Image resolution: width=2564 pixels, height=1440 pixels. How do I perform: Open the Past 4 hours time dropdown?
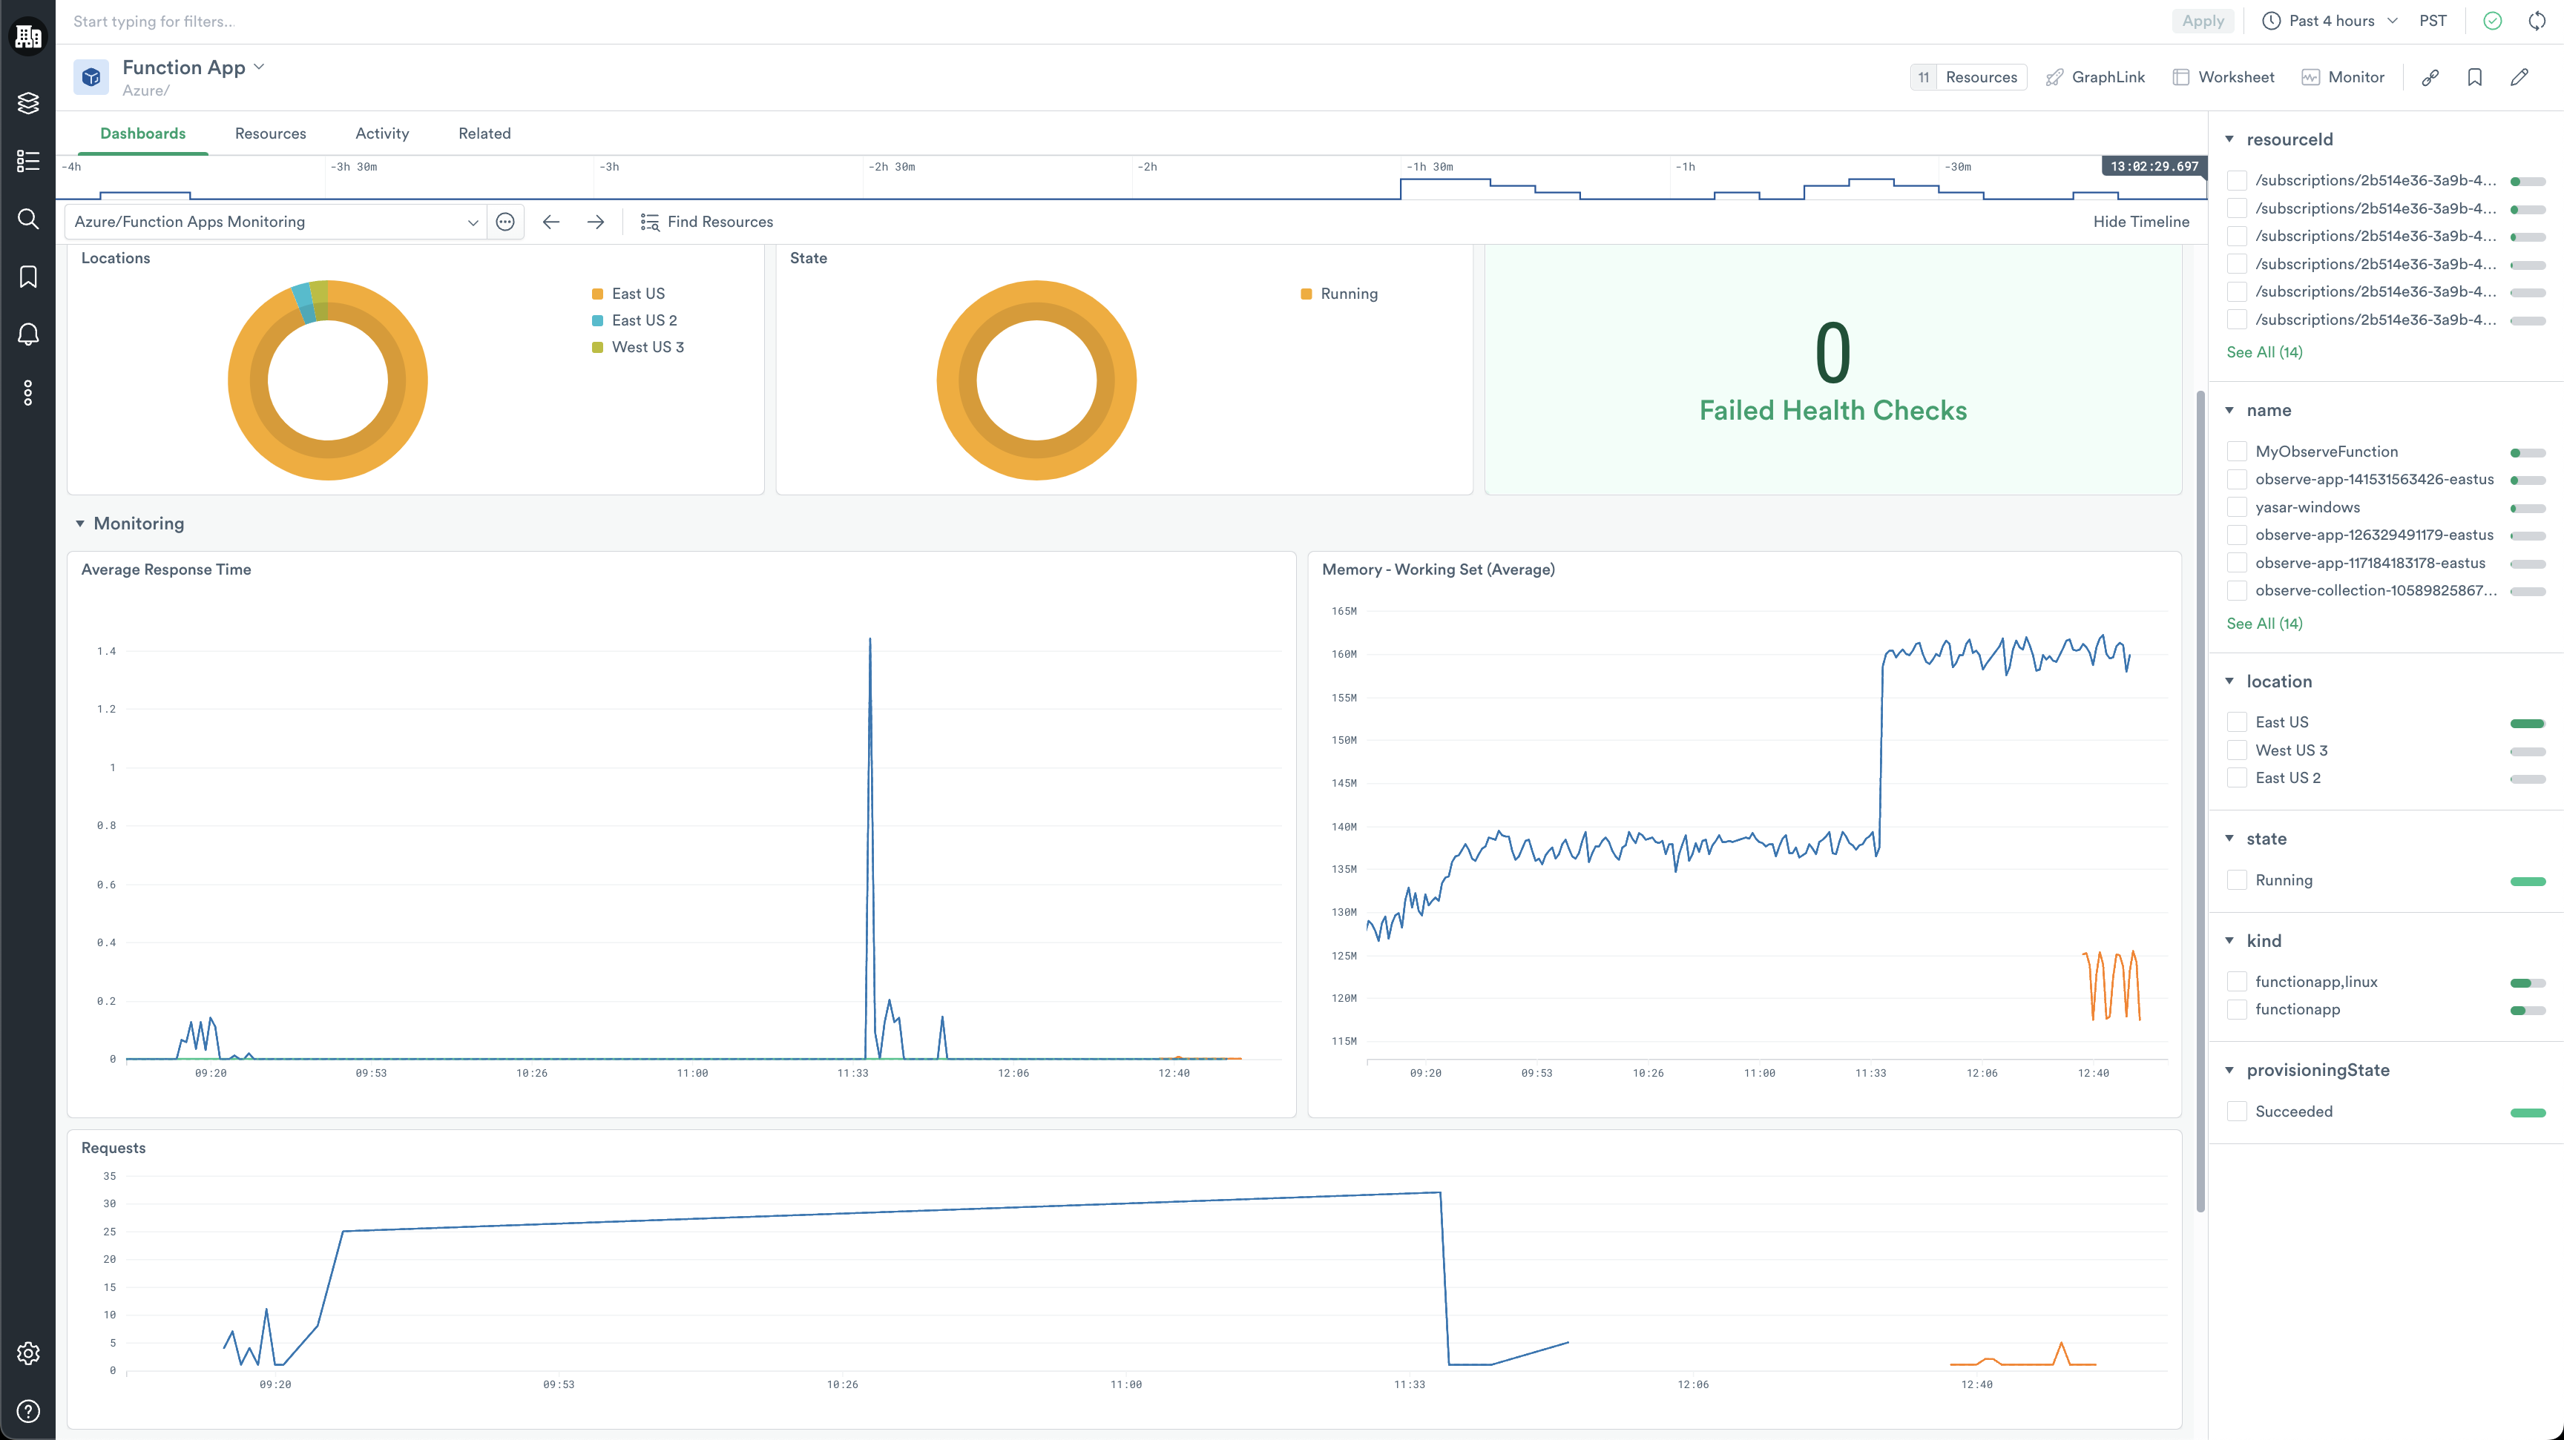[2330, 21]
